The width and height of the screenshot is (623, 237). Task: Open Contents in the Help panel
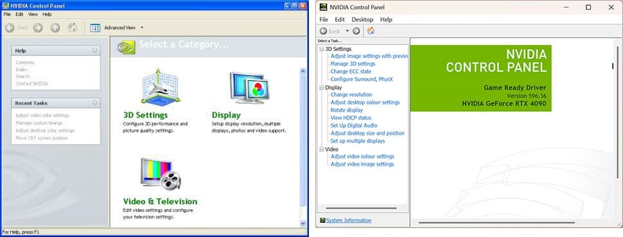[25, 63]
